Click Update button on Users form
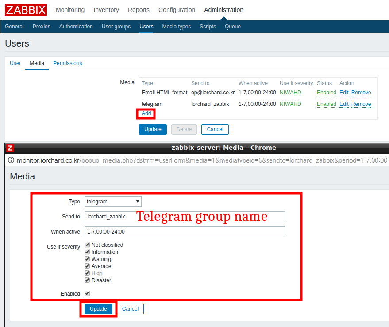The image size is (389, 327). point(153,129)
